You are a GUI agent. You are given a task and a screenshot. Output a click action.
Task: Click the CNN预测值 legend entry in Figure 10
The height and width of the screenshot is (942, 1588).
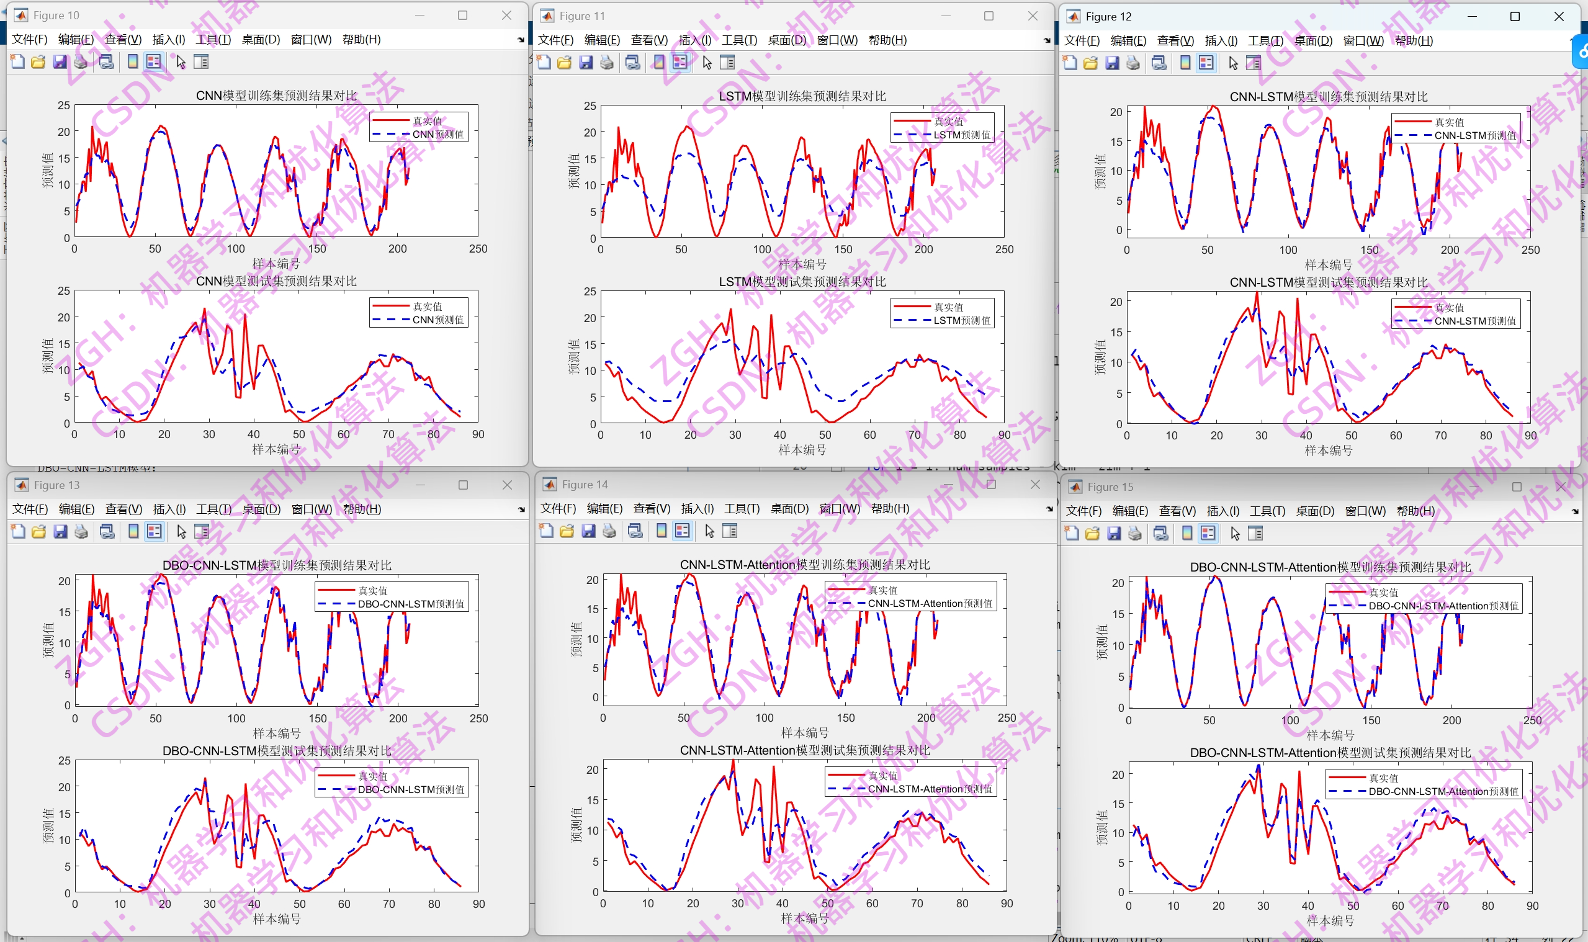click(x=437, y=134)
